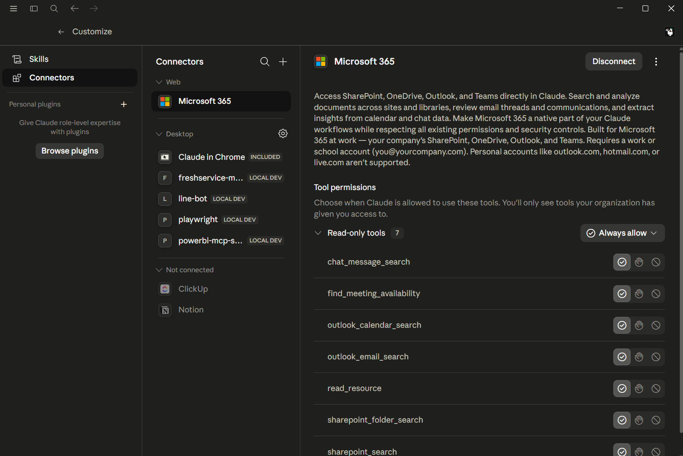683x456 pixels.
Task: Click the Skills icon in sidebar
Action: (17, 59)
